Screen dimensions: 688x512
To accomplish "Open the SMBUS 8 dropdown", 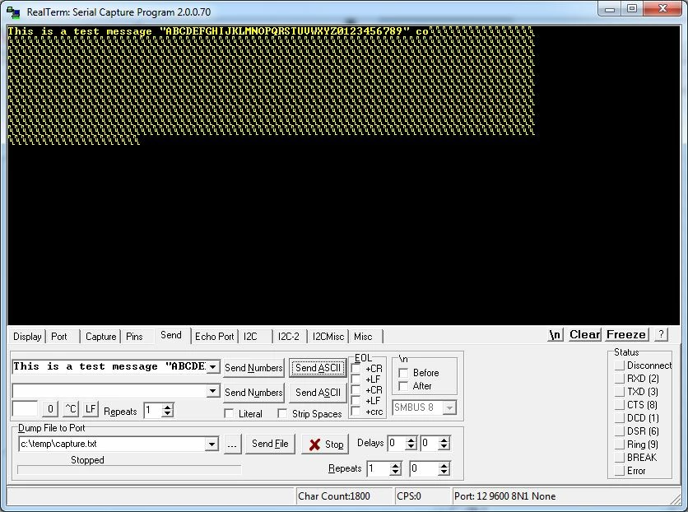I will 449,407.
